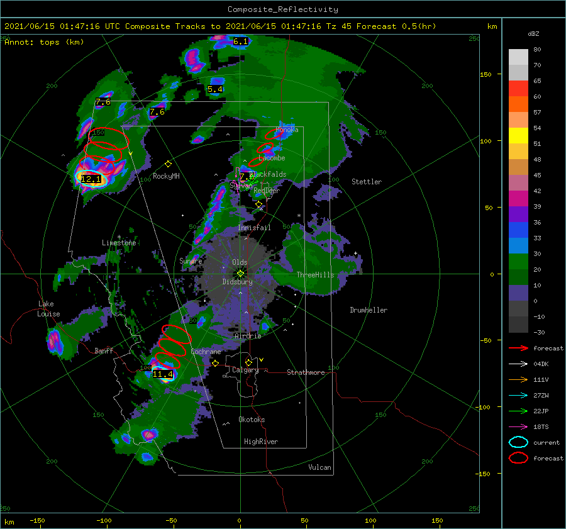Click the red forecast ellipse next to Ponoka
566x529 pixels.
[274, 134]
